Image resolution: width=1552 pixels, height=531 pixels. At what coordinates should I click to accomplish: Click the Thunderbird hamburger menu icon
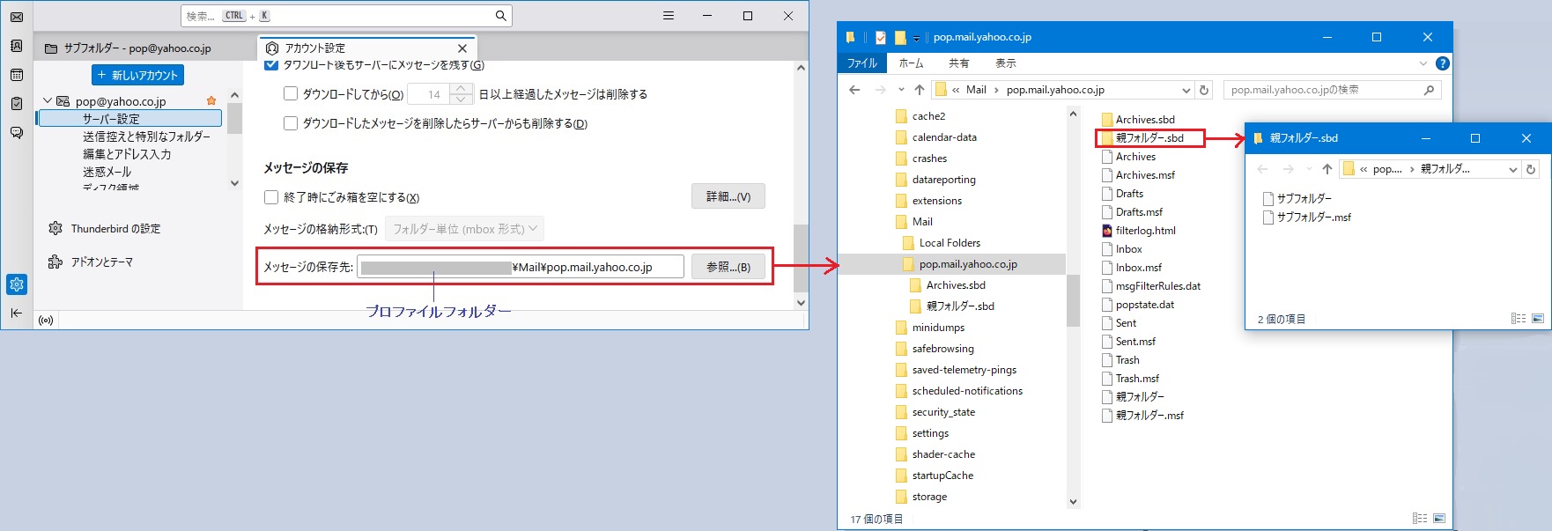(x=669, y=16)
